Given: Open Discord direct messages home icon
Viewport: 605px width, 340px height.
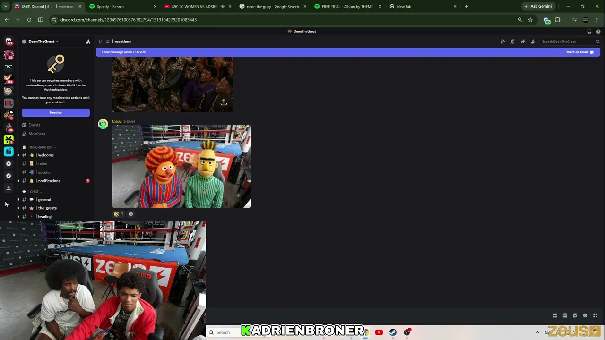Looking at the screenshot, I should point(9,42).
